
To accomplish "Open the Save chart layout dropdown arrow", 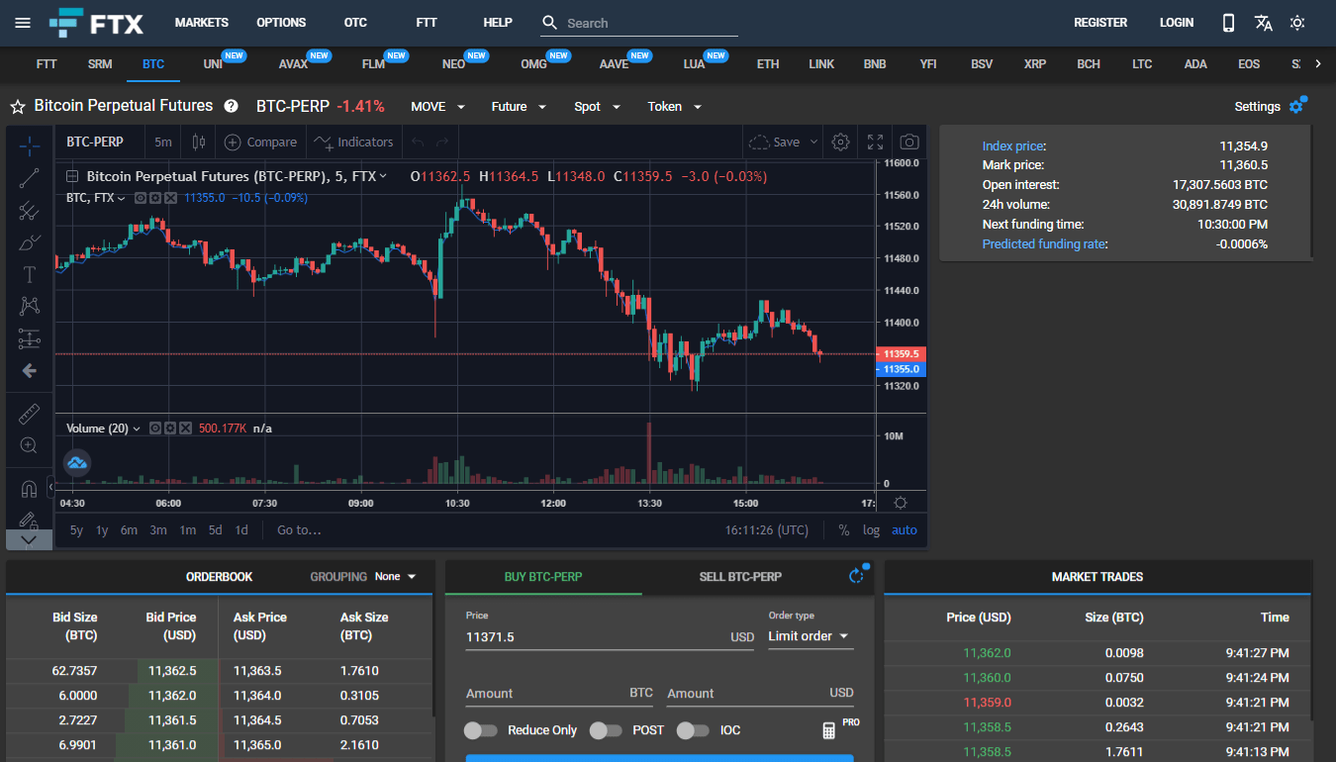I will click(814, 142).
